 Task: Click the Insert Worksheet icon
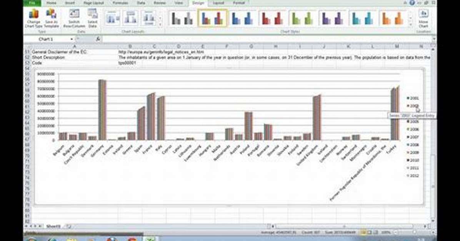68,226
